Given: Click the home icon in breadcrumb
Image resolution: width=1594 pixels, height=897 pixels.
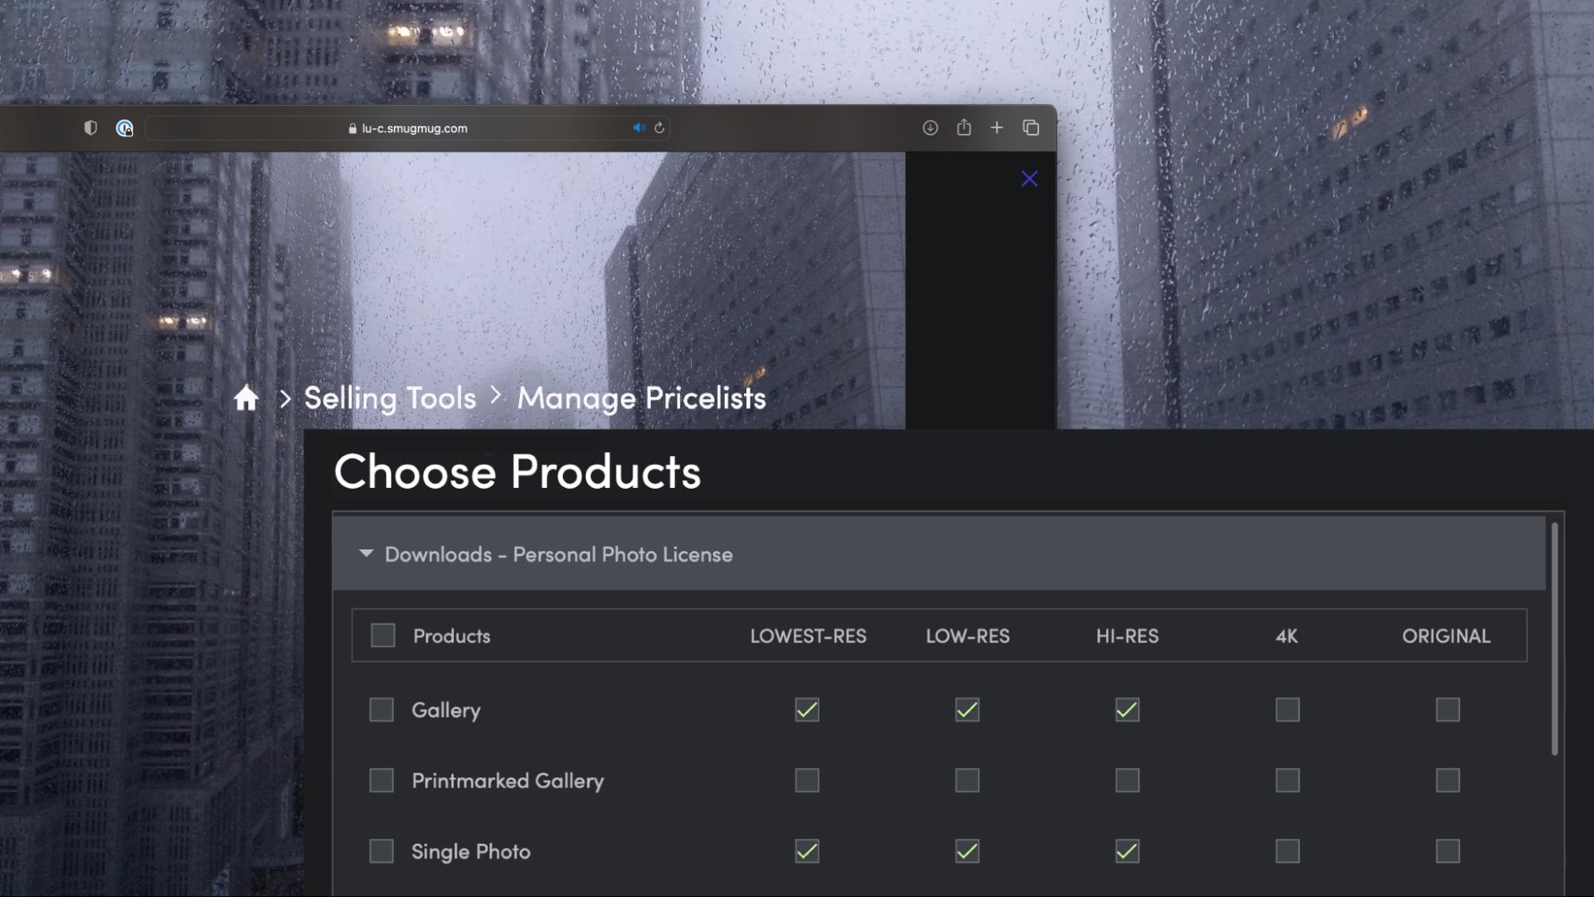Looking at the screenshot, I should [x=246, y=397].
